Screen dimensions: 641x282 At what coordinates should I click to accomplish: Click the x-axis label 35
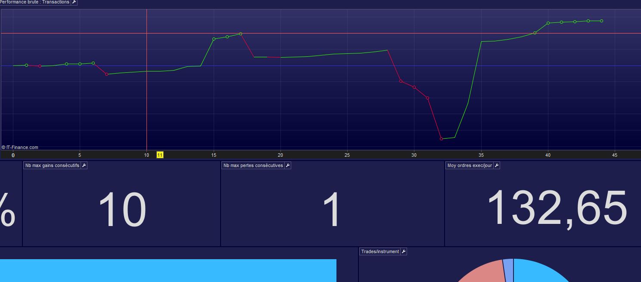(481, 155)
